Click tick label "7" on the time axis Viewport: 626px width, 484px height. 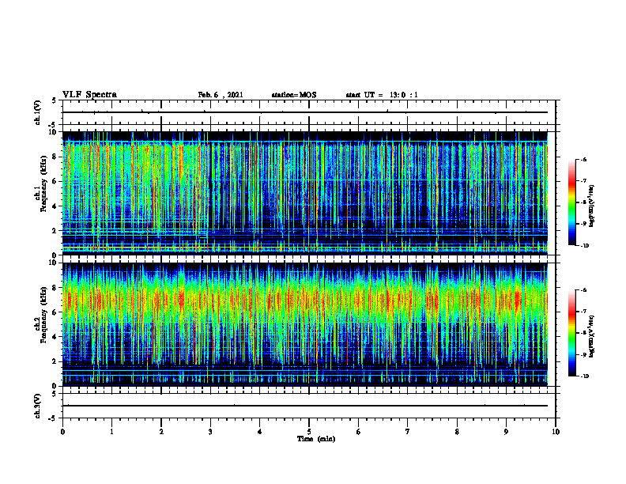pyautogui.click(x=408, y=432)
